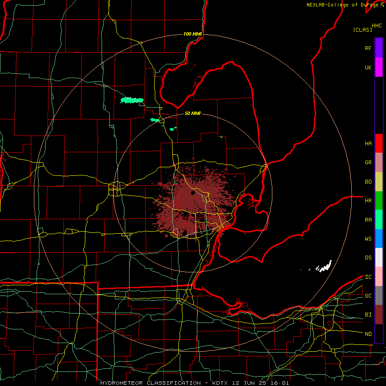The width and height of the screenshot is (386, 386).
Task: Click the ND black legend swatch
Action: [x=379, y=334]
